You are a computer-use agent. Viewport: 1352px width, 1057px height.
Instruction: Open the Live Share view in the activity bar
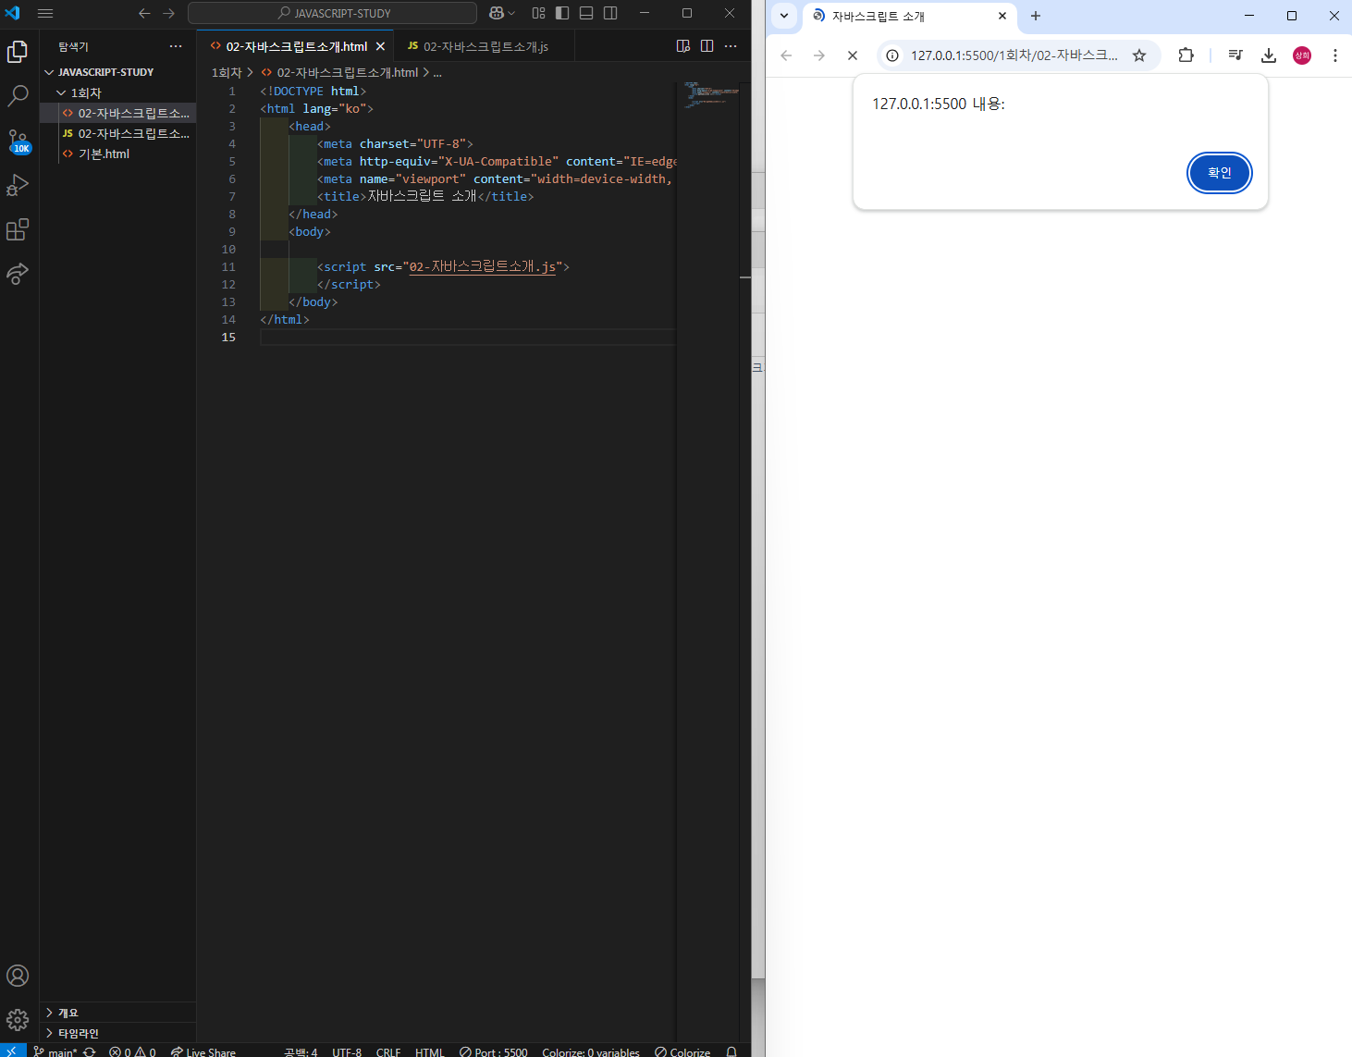coord(18,274)
